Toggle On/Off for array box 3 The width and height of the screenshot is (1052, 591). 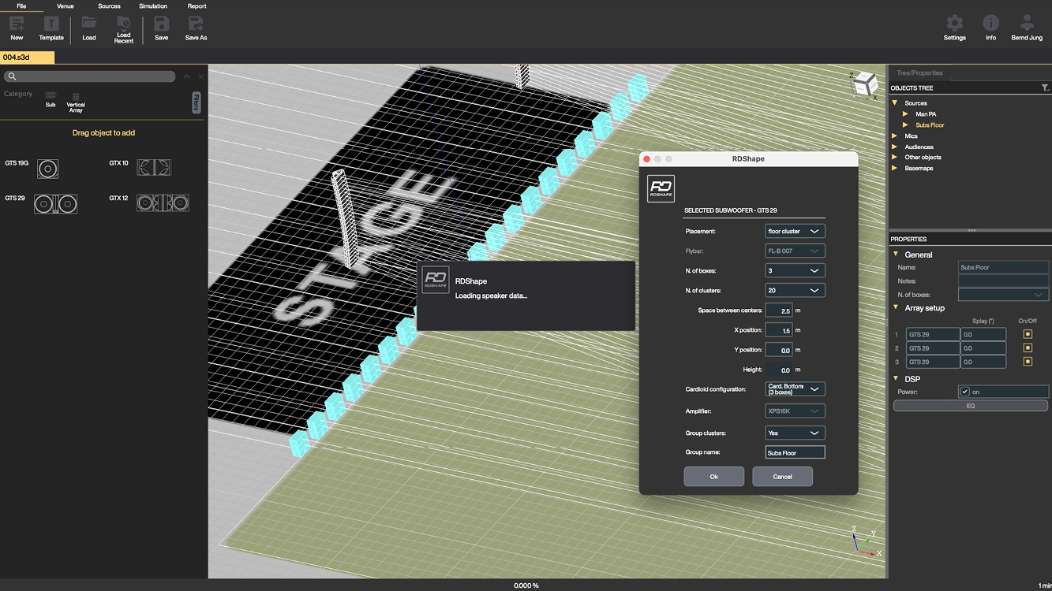click(x=1028, y=362)
